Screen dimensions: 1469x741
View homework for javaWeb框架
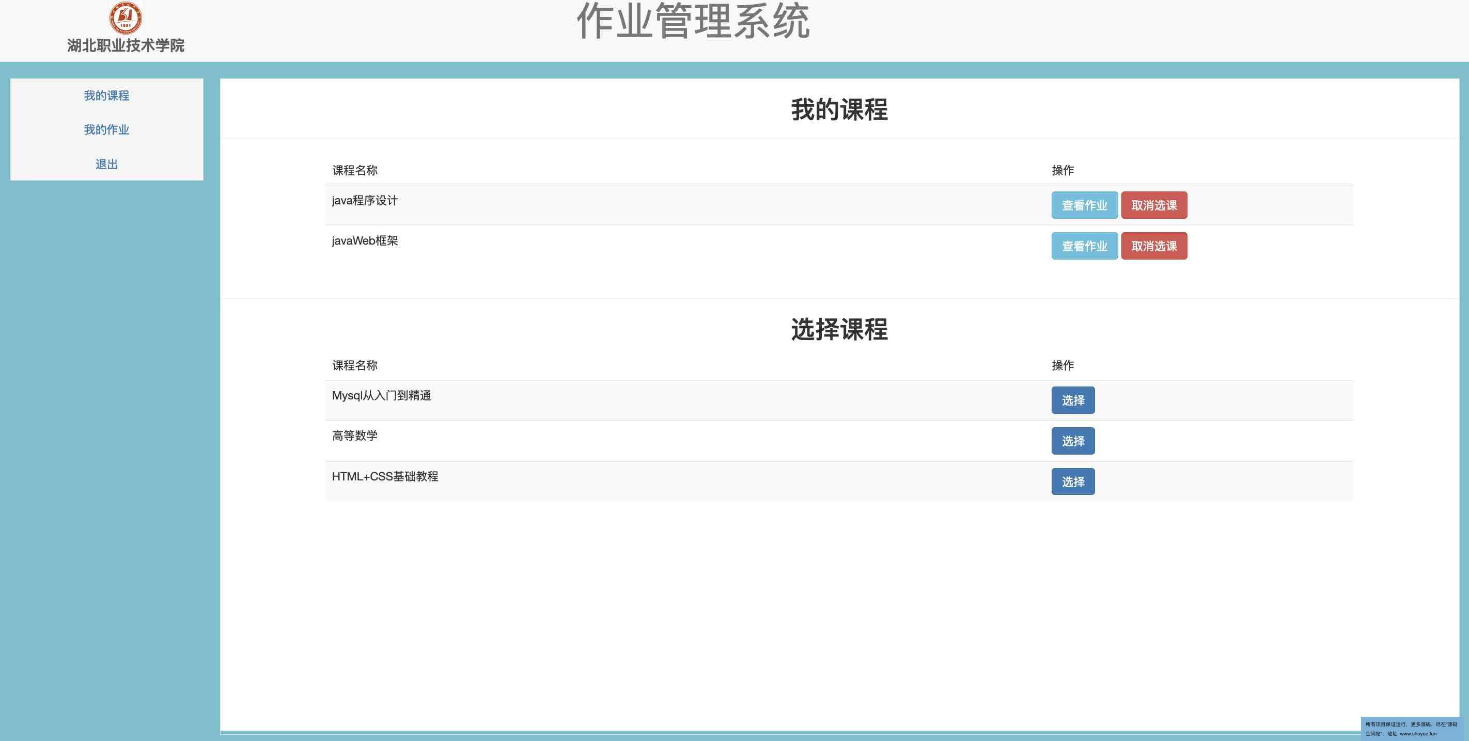coord(1084,246)
